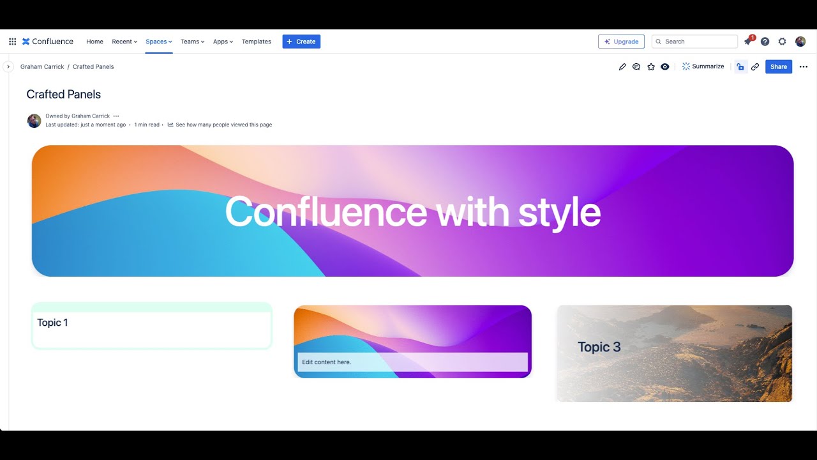Edit the page with the pencil icon
This screenshot has width=817, height=460.
pyautogui.click(x=622, y=66)
